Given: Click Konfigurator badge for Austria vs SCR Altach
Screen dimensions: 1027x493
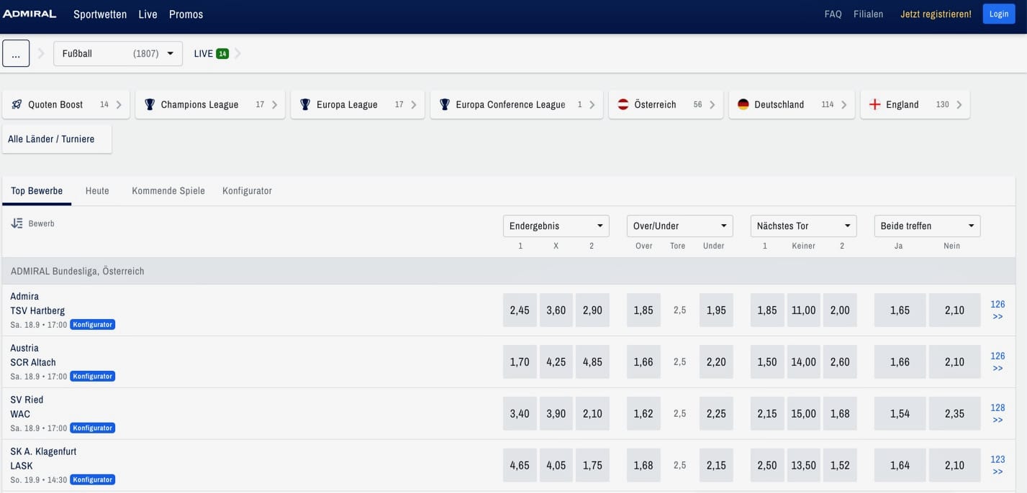Looking at the screenshot, I should tap(93, 376).
